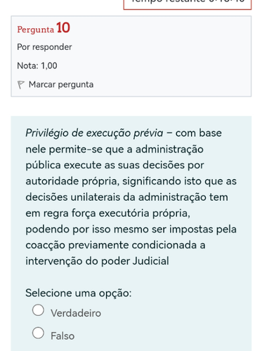Click the line starting with nele permite-se
The width and height of the screenshot is (262, 351).
coord(114,150)
